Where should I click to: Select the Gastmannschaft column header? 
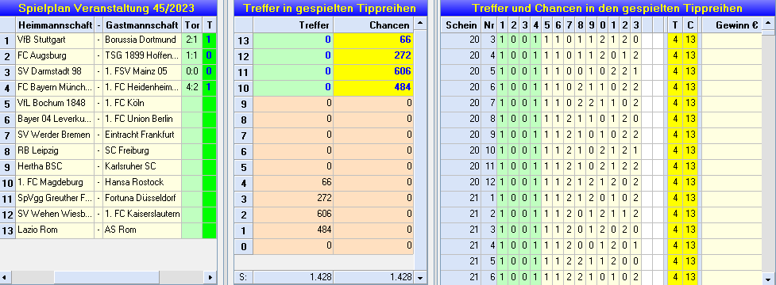(x=142, y=25)
